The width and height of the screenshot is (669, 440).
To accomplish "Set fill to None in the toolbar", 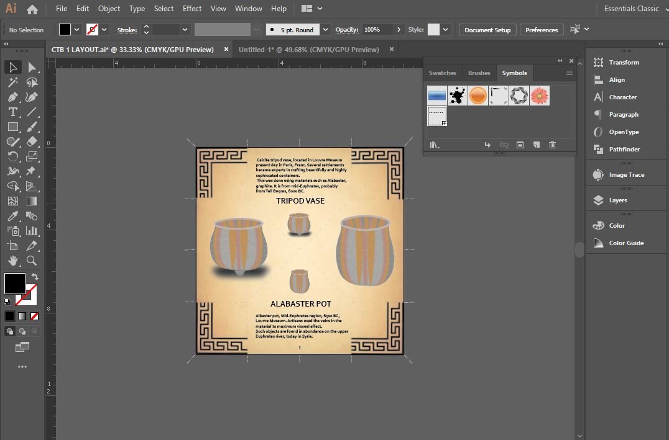I will 35,316.
